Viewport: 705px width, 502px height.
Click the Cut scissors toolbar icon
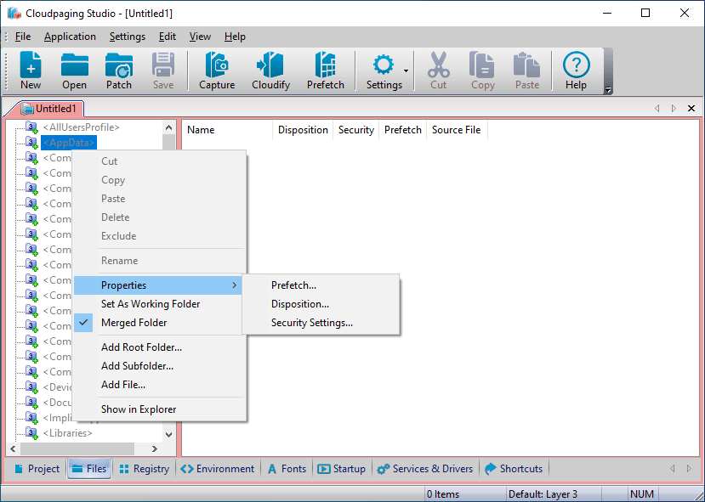click(438, 71)
